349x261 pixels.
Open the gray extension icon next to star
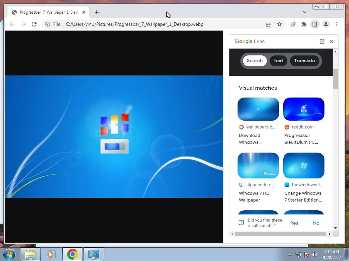293,24
